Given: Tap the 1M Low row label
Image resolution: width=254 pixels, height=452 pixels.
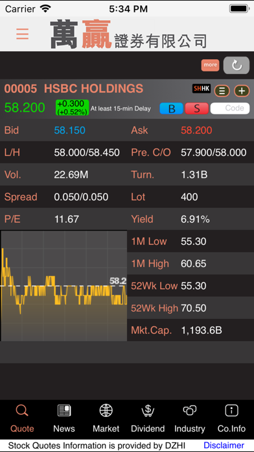Looking at the screenshot, I should point(149,242).
